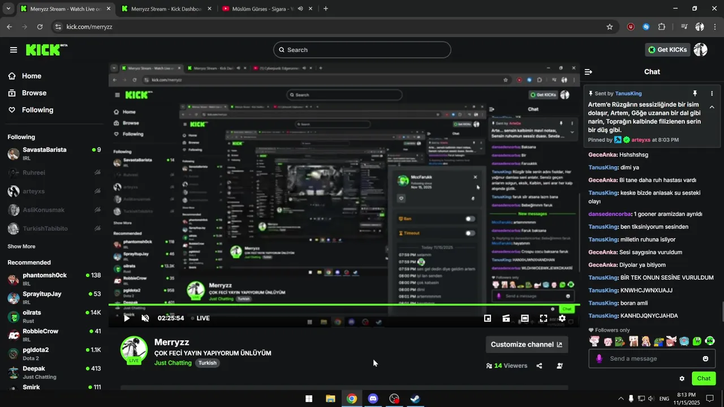Open the pinned message three-dot menu
The height and width of the screenshot is (407, 724).
click(712, 93)
